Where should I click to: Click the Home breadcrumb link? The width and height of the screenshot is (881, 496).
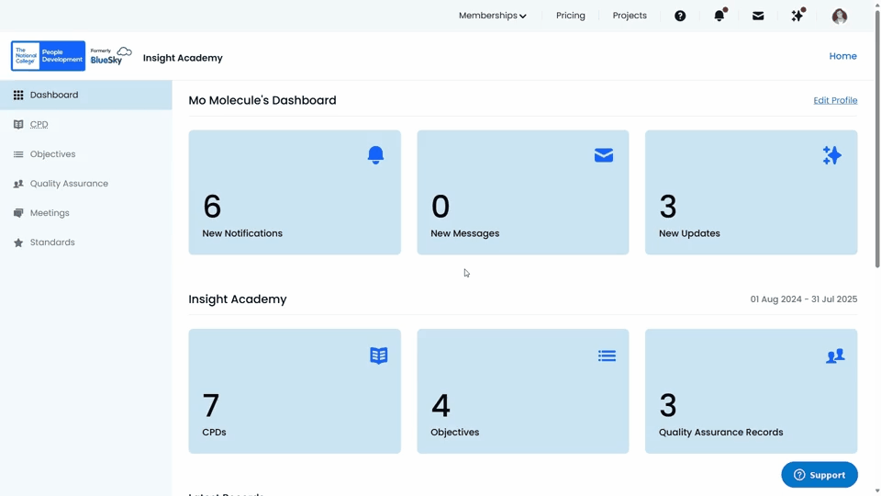pos(842,56)
